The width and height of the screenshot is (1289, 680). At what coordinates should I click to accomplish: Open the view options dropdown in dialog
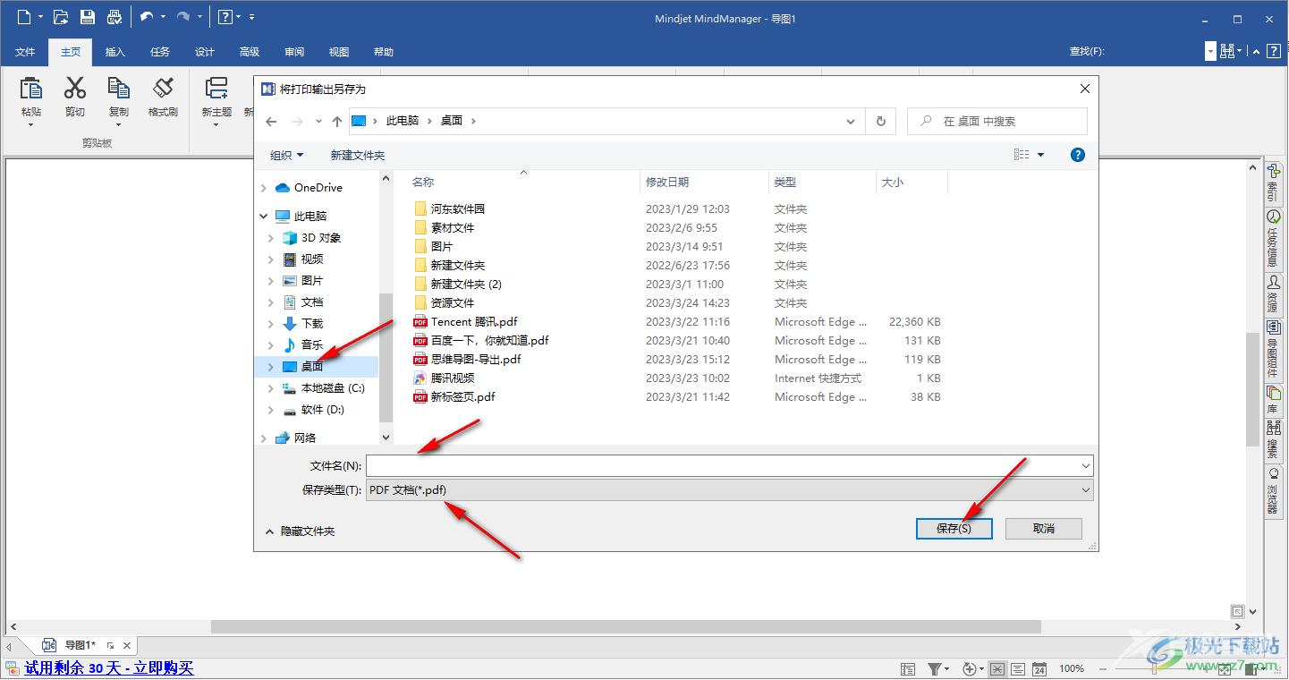1040,155
